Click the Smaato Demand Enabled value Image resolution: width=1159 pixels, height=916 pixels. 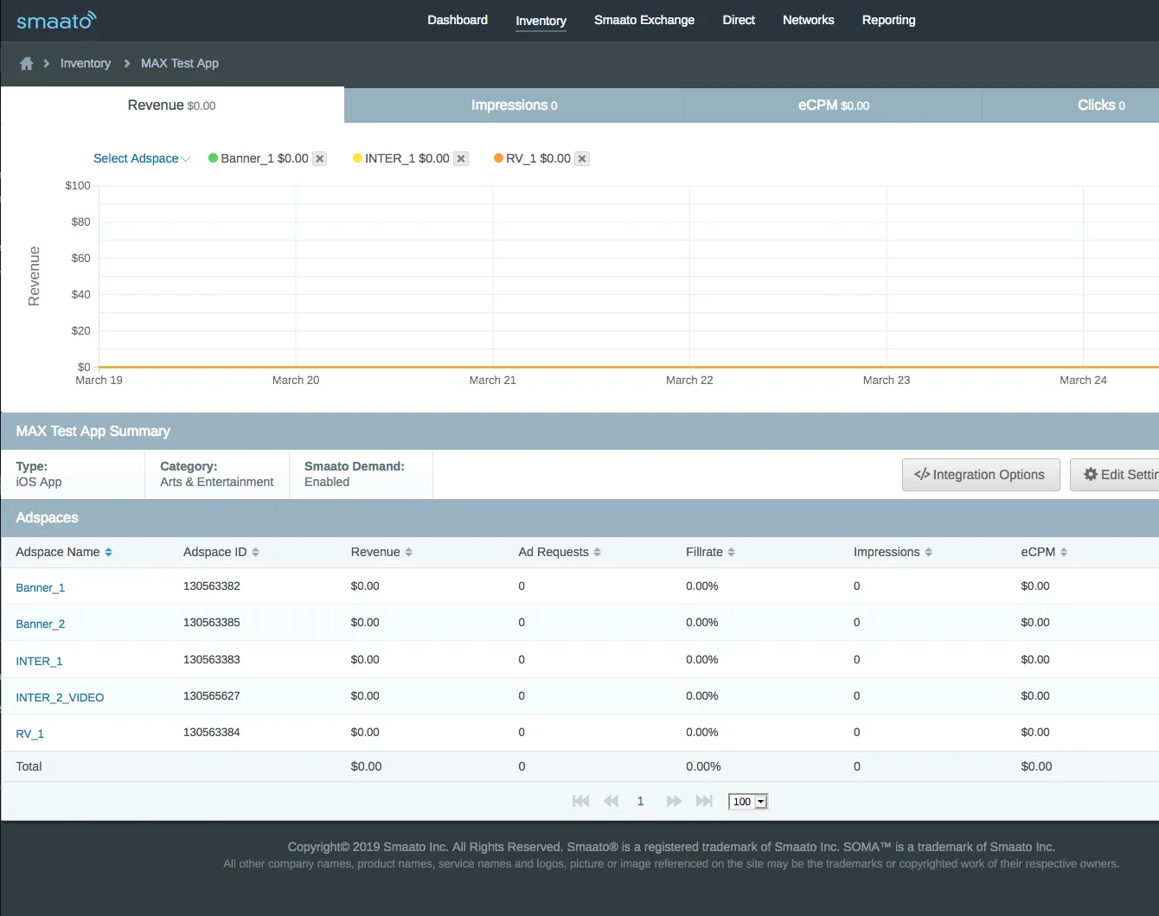tap(327, 482)
